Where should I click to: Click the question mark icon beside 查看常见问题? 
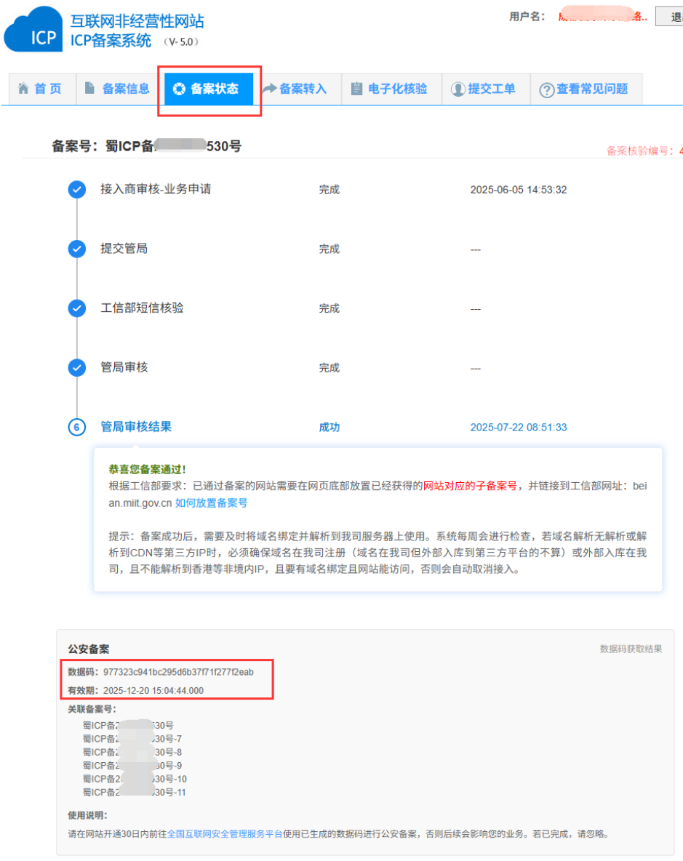click(546, 89)
